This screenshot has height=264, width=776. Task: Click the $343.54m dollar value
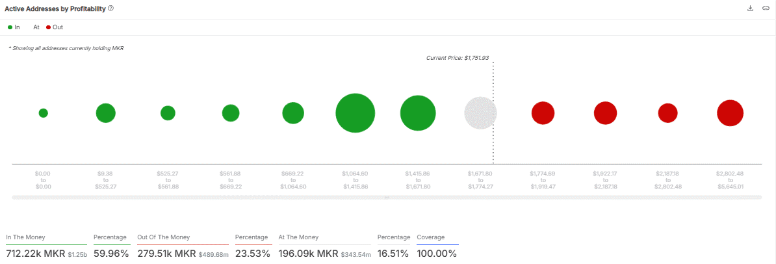356,254
